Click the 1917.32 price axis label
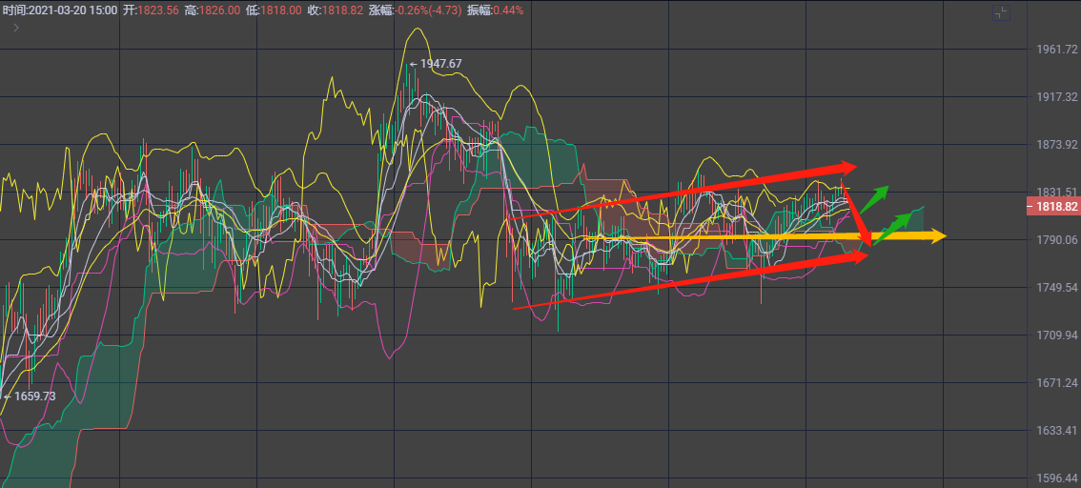The width and height of the screenshot is (1081, 488). (1057, 97)
